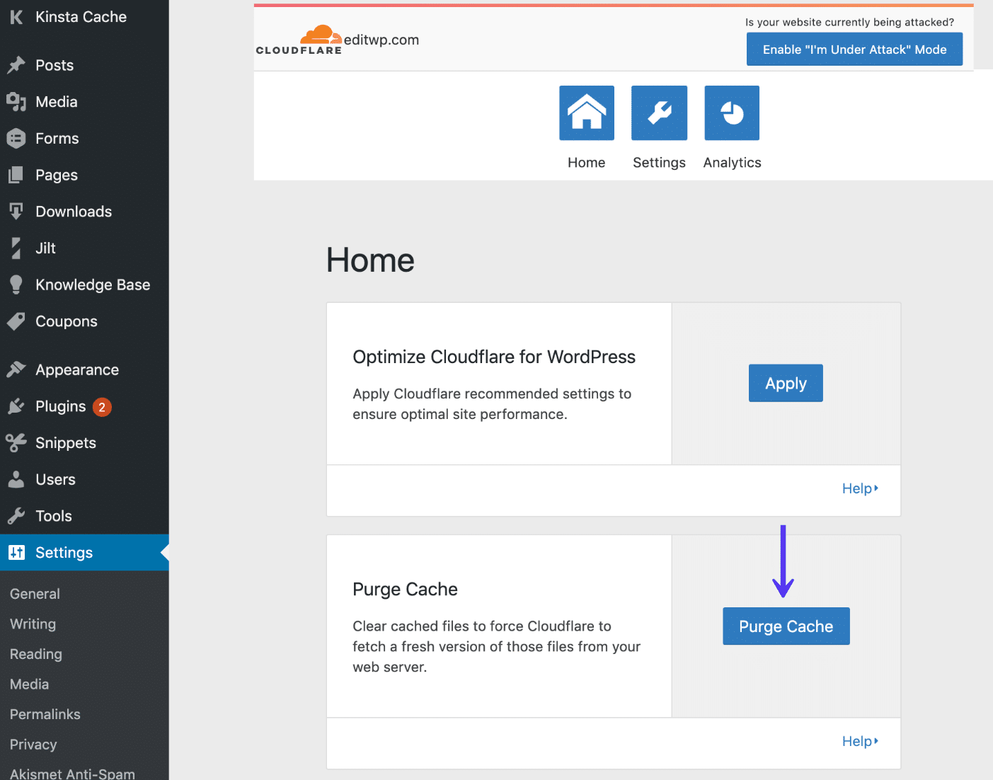Open the Media library icon in sidebar
Image resolution: width=993 pixels, height=780 pixels.
click(x=16, y=101)
